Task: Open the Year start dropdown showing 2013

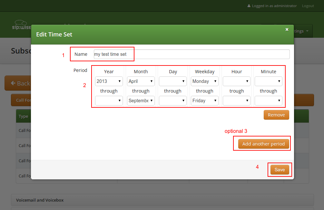Action: tap(109, 81)
